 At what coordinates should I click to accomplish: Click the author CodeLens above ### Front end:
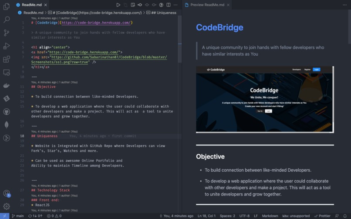54,196
